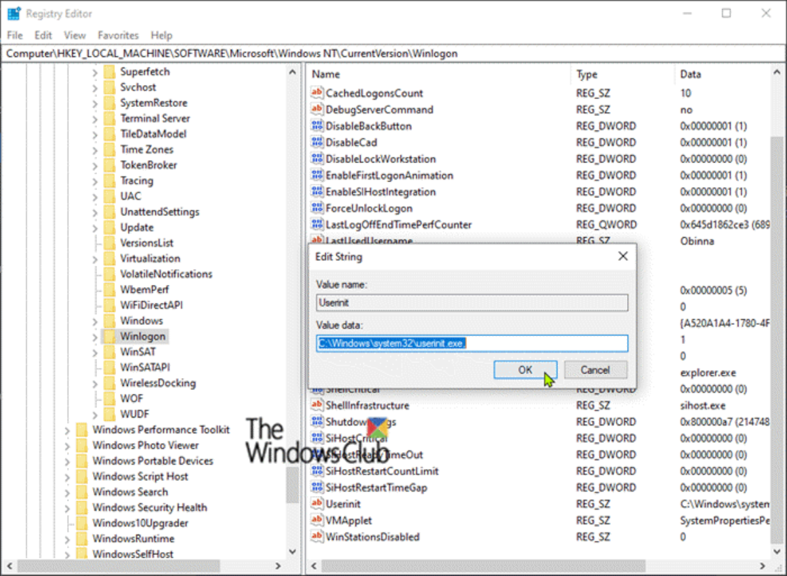Click the Windows Search folder icon
787x576 pixels.
tap(81, 491)
